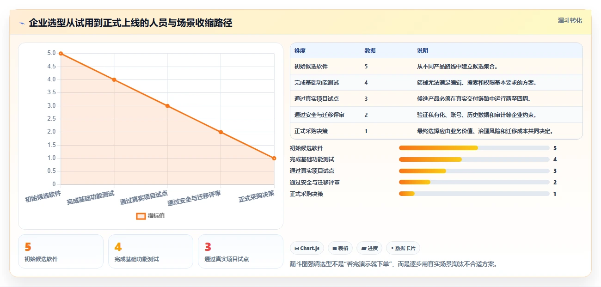
Task: Click the page title 企业选型从试用到正式上线
Action: click(130, 23)
